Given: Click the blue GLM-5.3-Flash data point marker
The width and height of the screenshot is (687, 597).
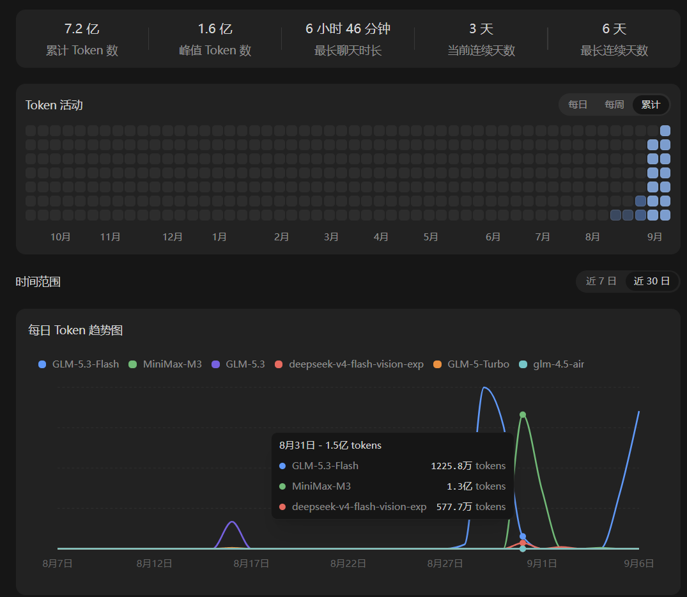Looking at the screenshot, I should [523, 536].
